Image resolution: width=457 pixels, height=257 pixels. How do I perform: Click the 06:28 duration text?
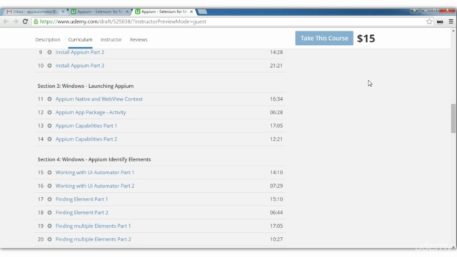276,113
